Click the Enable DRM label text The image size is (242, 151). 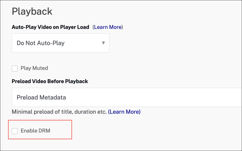coord(35,131)
